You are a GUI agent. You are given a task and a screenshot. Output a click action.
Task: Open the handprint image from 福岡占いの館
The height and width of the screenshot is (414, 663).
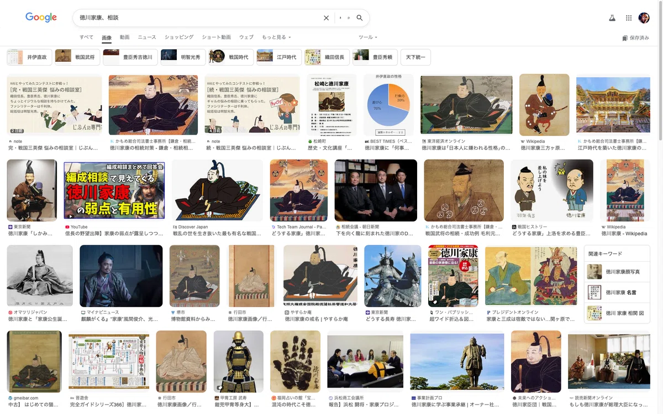click(296, 362)
